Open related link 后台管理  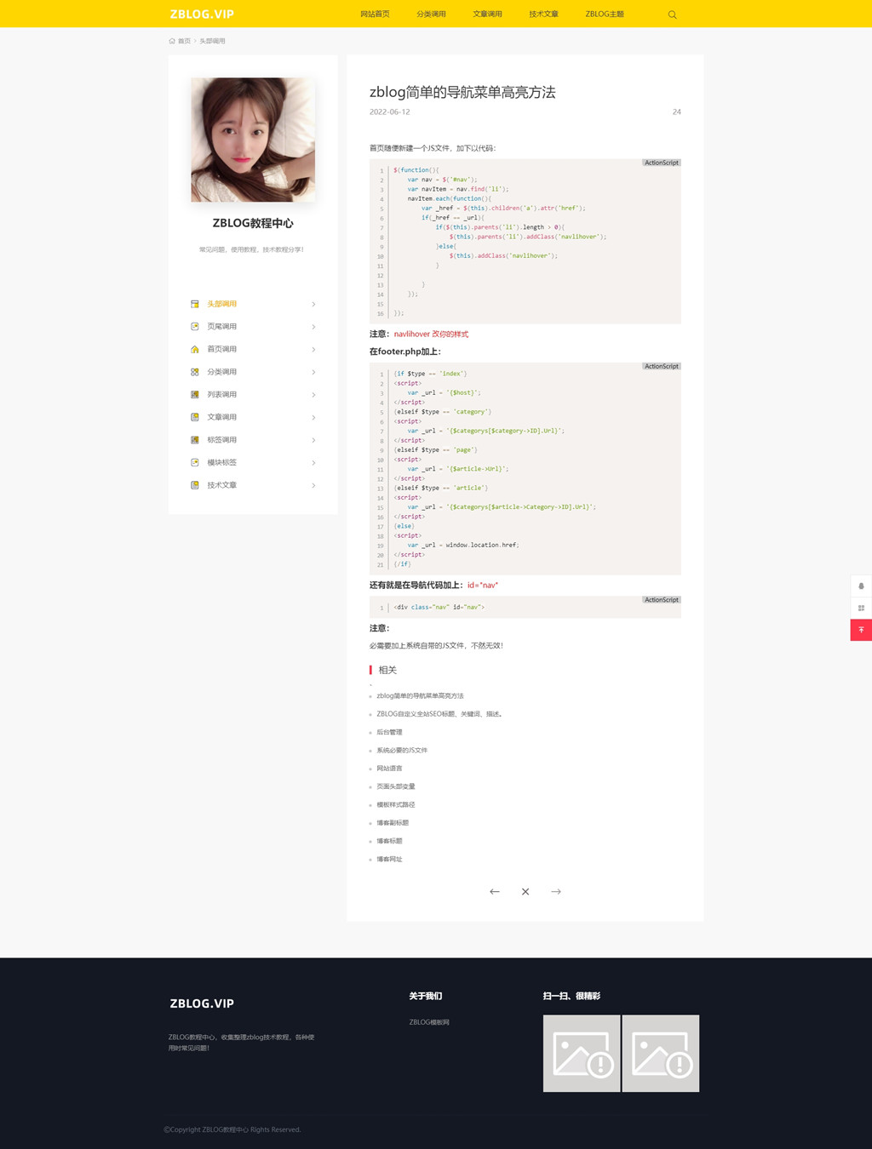[389, 732]
